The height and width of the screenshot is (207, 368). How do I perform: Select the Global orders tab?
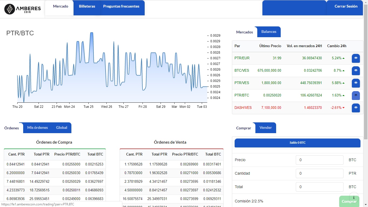(x=61, y=127)
